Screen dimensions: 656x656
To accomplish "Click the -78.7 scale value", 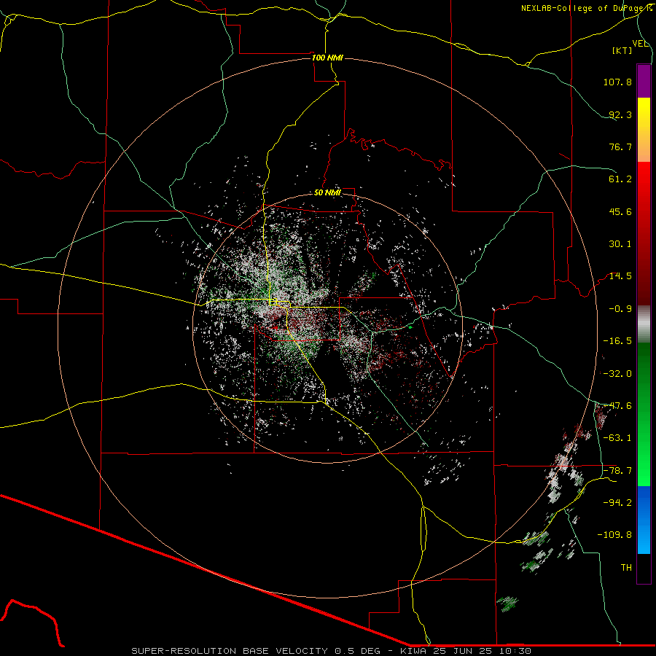I will click(x=617, y=471).
